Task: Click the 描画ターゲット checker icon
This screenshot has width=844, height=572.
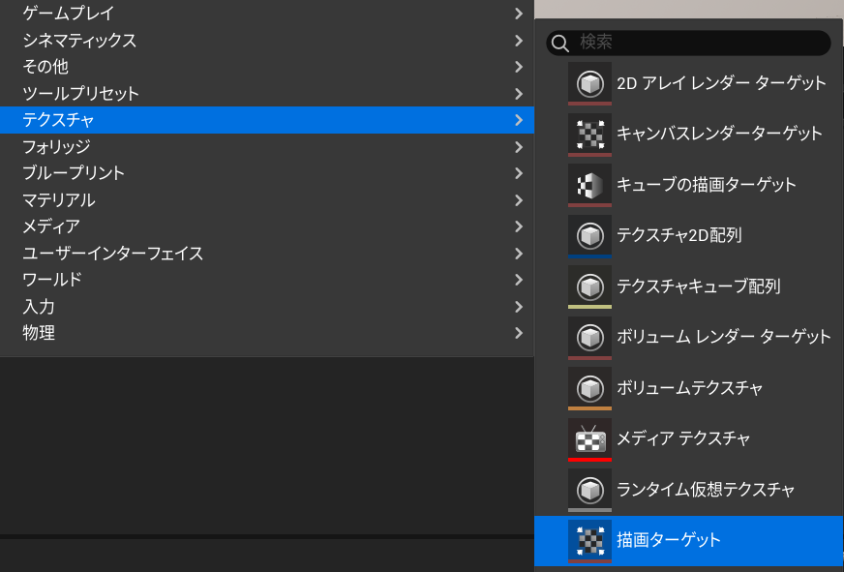Action: 589,541
